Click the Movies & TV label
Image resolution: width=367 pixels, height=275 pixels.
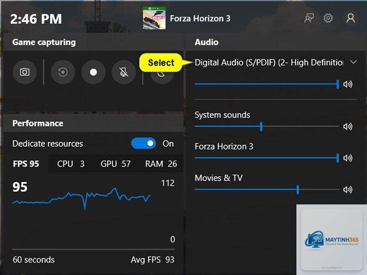coord(219,178)
